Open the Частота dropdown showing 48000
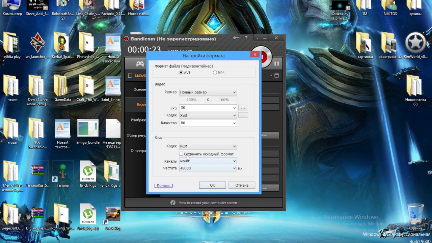Image resolution: width=432 pixels, height=243 pixels. click(x=208, y=168)
